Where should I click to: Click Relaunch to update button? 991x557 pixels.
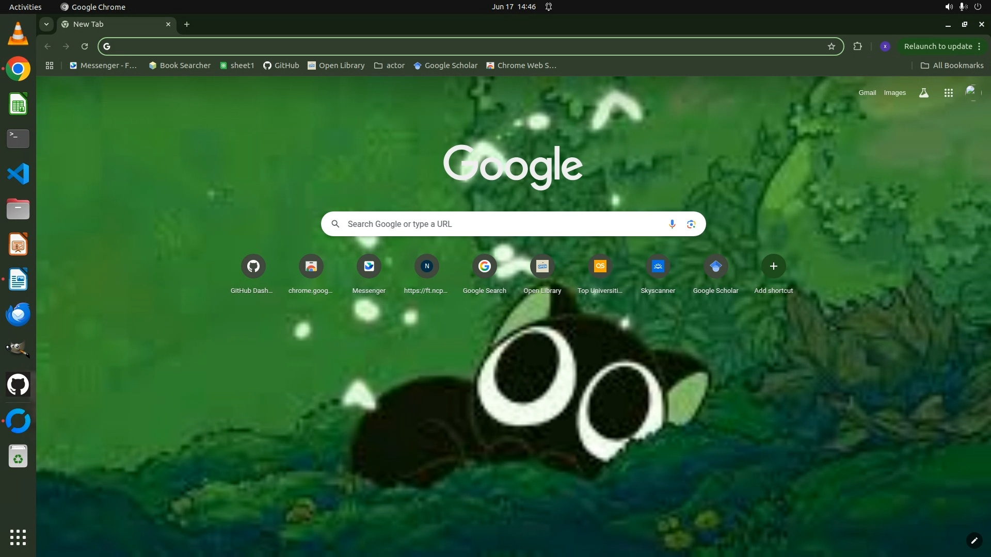pyautogui.click(x=938, y=46)
